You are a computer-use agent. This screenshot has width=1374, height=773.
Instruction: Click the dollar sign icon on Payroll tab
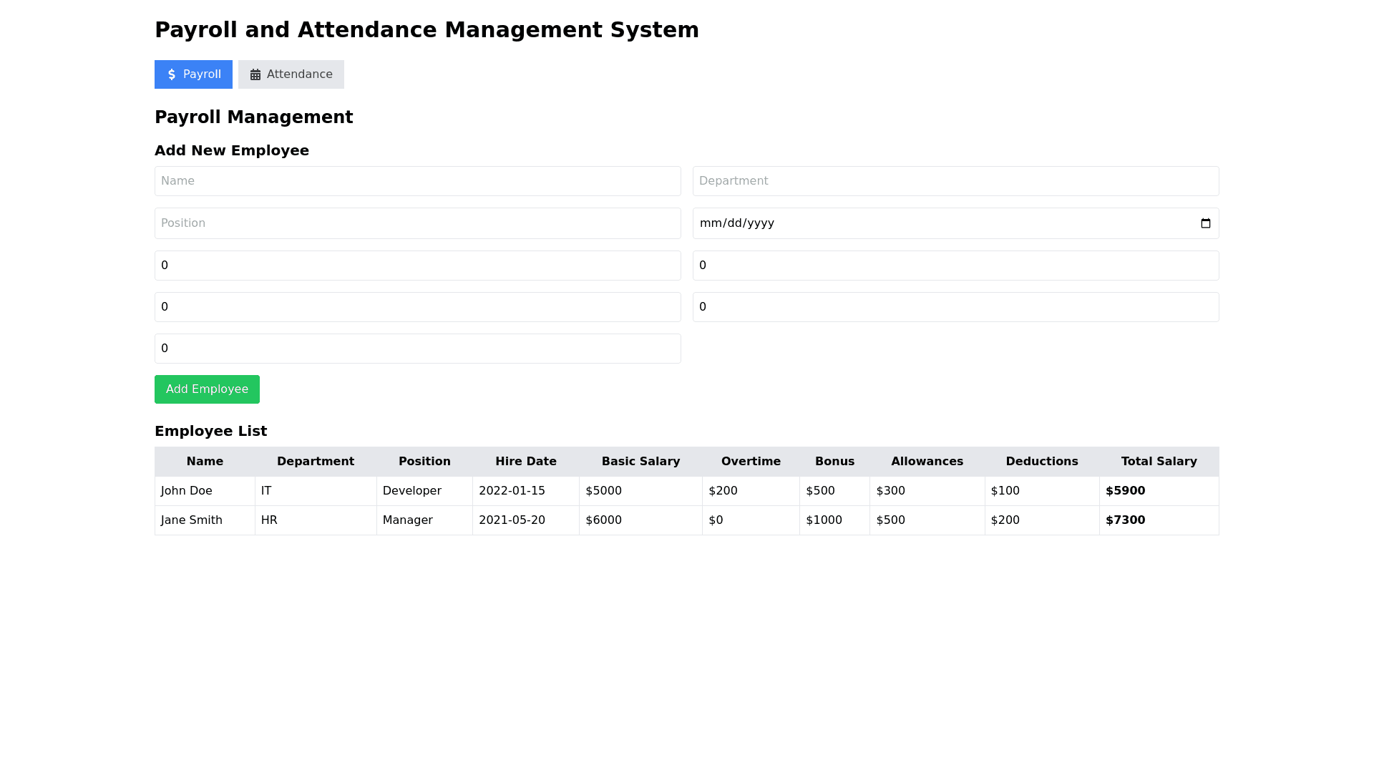[x=172, y=74]
